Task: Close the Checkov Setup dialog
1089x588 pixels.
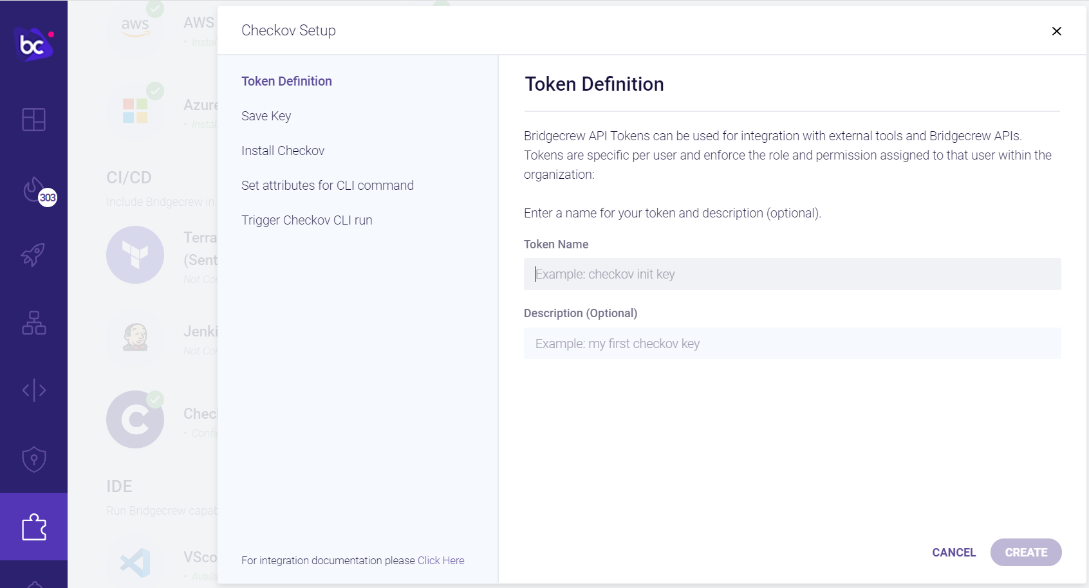Action: coord(1056,31)
